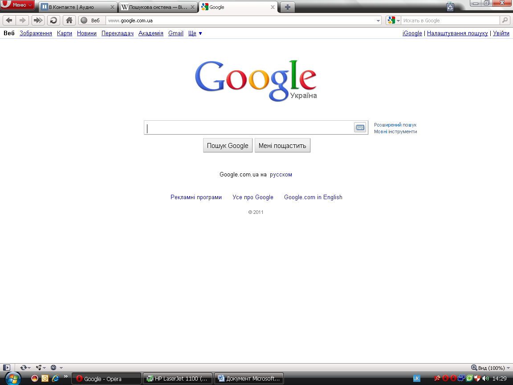Click the Google Україна logo

pos(256,81)
